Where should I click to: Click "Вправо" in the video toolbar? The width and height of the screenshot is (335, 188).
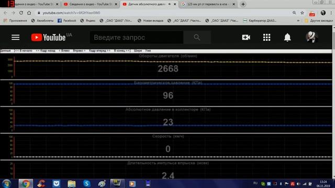(79, 51)
